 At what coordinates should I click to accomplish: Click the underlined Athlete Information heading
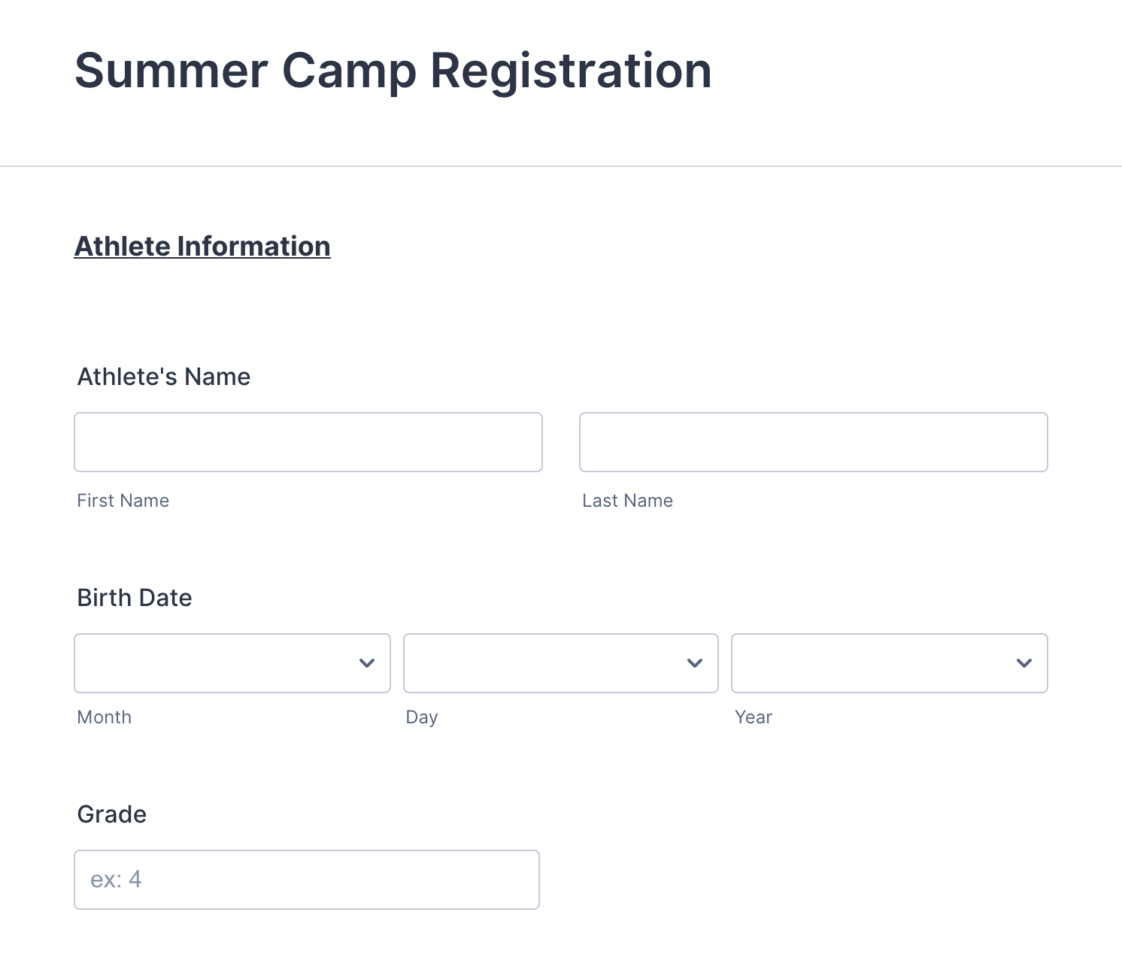pyautogui.click(x=202, y=247)
